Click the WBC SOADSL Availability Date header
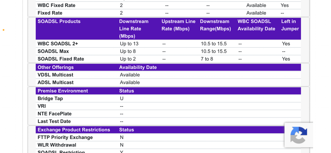The image size is (331, 153). point(256,25)
